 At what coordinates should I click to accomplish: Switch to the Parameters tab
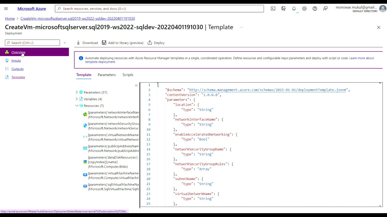107,75
